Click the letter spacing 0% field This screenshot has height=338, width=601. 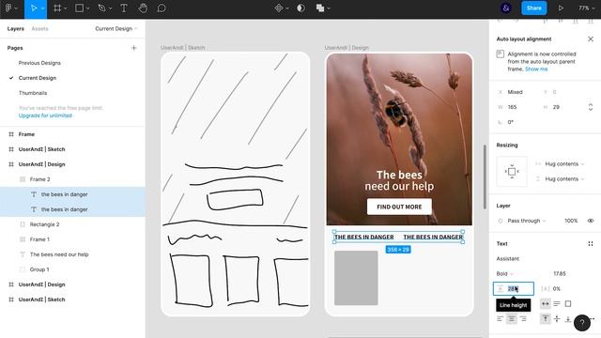(557, 288)
